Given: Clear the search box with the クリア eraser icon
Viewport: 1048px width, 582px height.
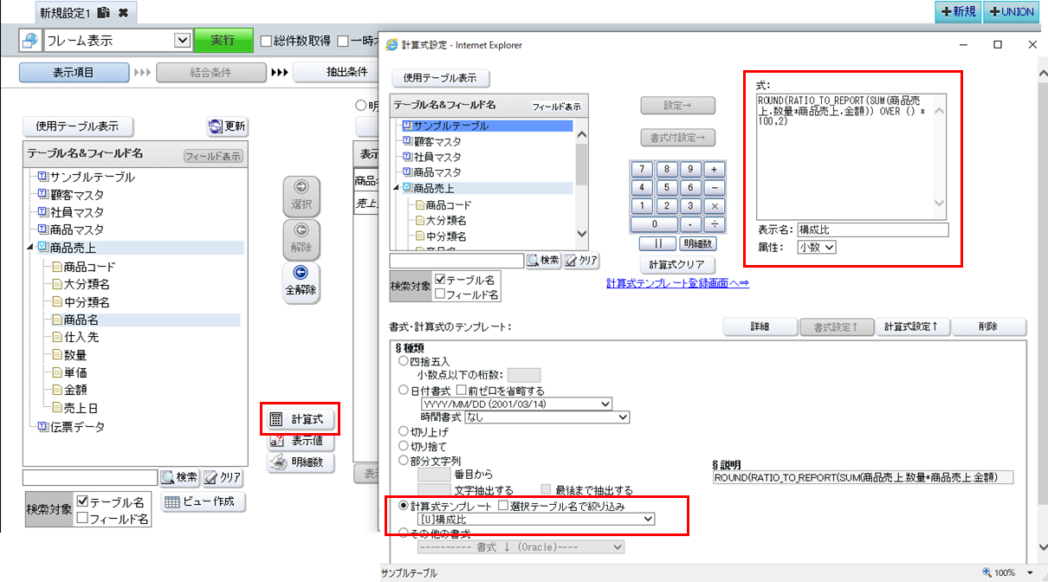Looking at the screenshot, I should coord(222,477).
